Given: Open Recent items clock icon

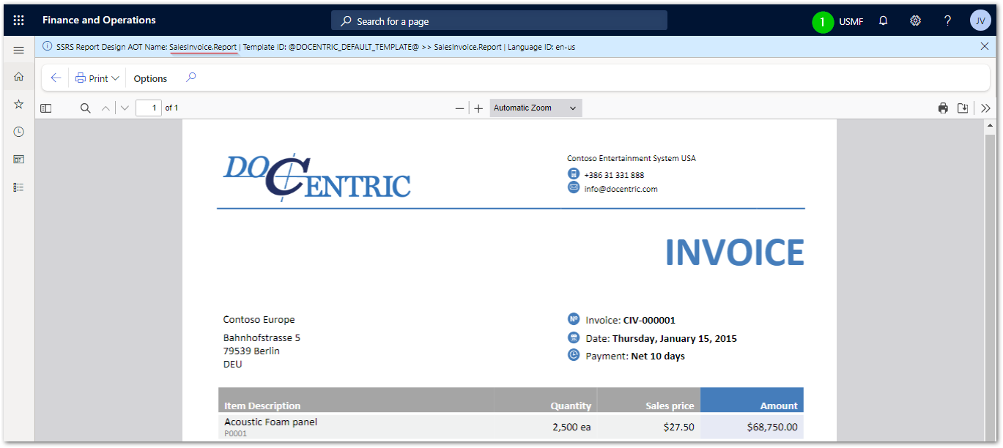Looking at the screenshot, I should [19, 132].
